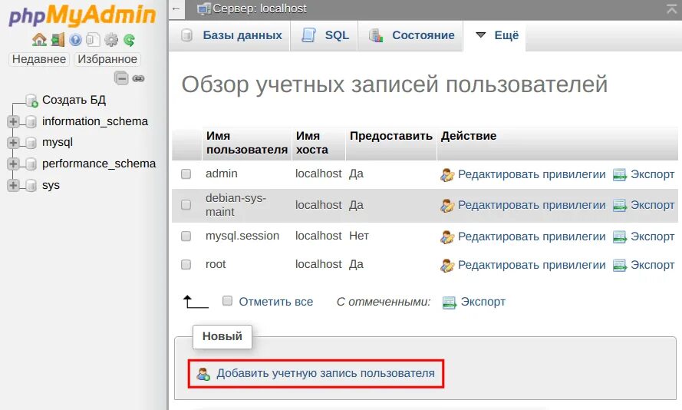Image resolution: width=682 pixels, height=410 pixels.
Task: Click export icon beside С отмеченными
Action: point(449,302)
